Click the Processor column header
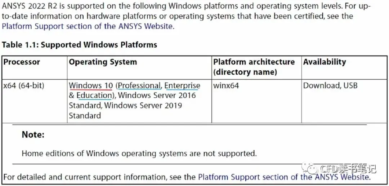 coord(22,62)
